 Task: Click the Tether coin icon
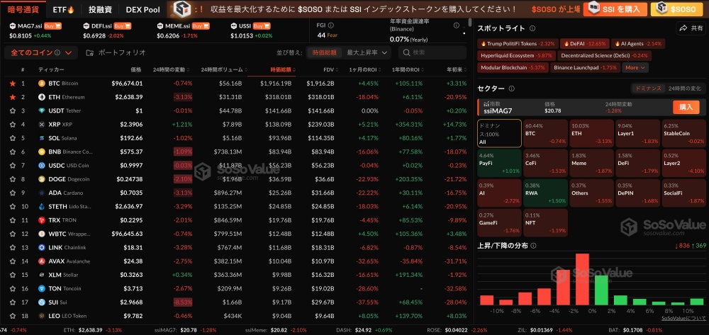click(42, 110)
